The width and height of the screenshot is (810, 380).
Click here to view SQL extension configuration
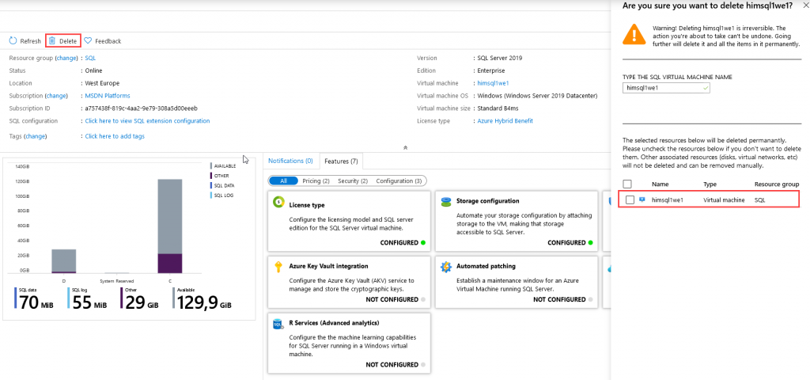147,121
